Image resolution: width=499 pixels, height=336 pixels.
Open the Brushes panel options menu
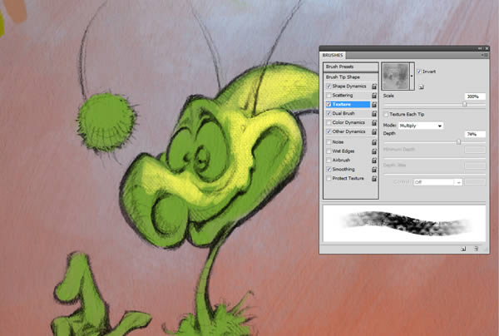click(x=485, y=55)
